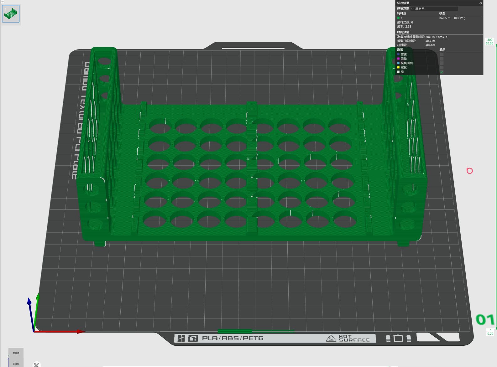
Task: Click the 顶部 face of view cube
Action: point(16,353)
